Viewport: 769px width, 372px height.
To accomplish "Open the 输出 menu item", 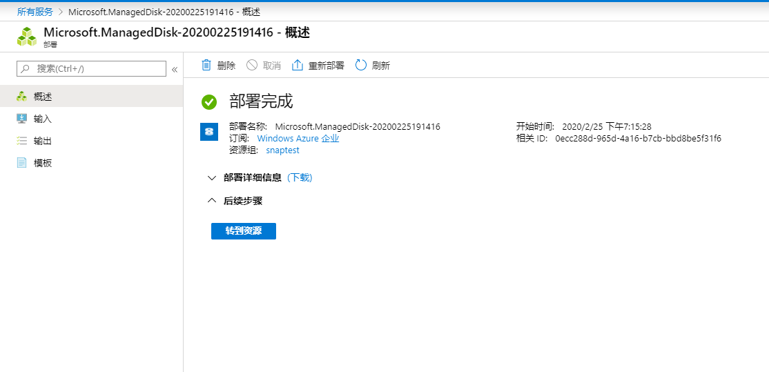I will click(92, 141).
